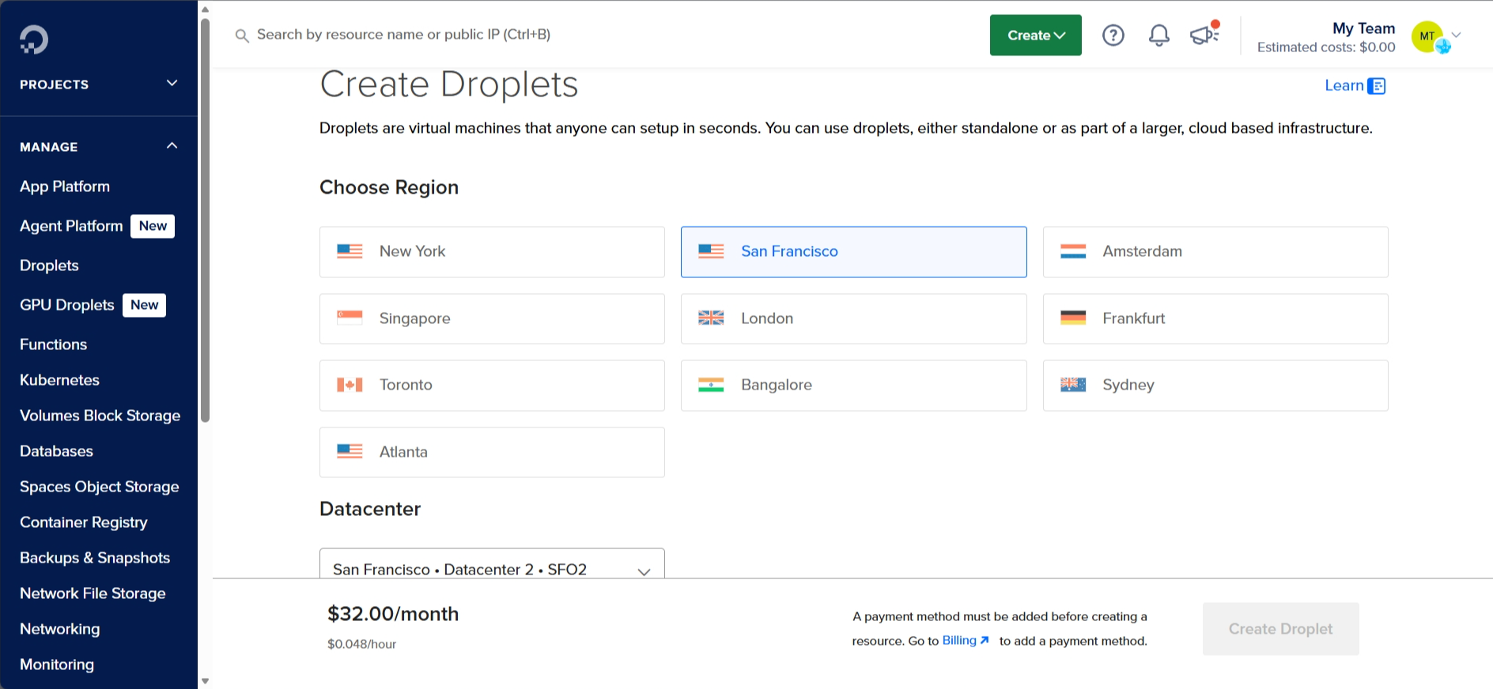Click the $32.00/month price text
Viewport: 1493px width, 689px height.
[393, 614]
